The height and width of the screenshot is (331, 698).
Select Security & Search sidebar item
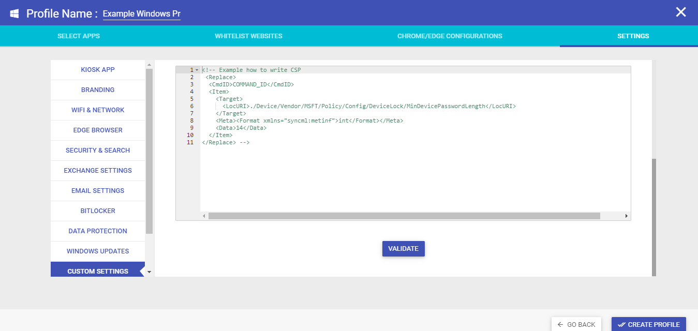click(x=98, y=151)
